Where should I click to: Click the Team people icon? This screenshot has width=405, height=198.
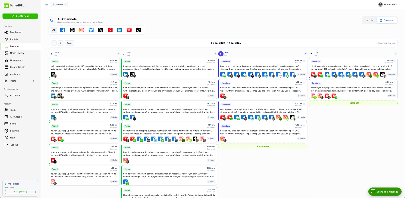6,110
